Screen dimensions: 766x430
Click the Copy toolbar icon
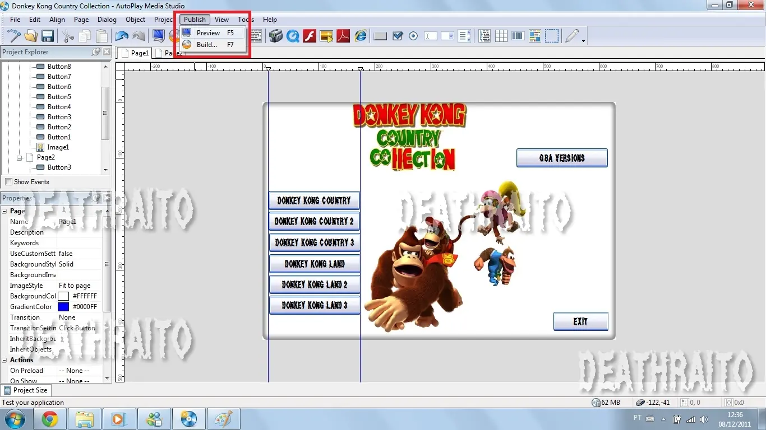tap(85, 36)
